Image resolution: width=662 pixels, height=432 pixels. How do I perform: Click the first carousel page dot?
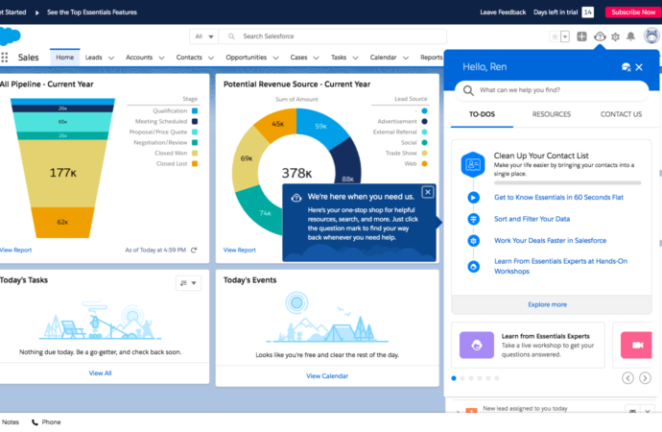pos(454,378)
